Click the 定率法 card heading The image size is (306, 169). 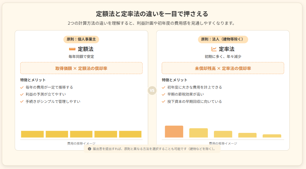click(x=227, y=49)
